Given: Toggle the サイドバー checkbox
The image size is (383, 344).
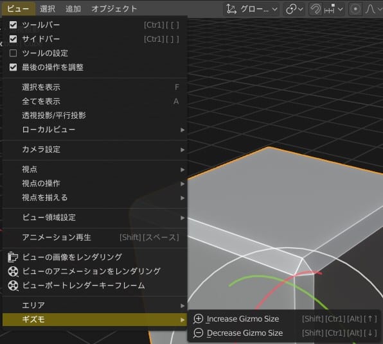Looking at the screenshot, I should [x=13, y=39].
